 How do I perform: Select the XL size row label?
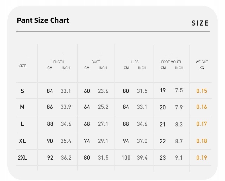22,141
